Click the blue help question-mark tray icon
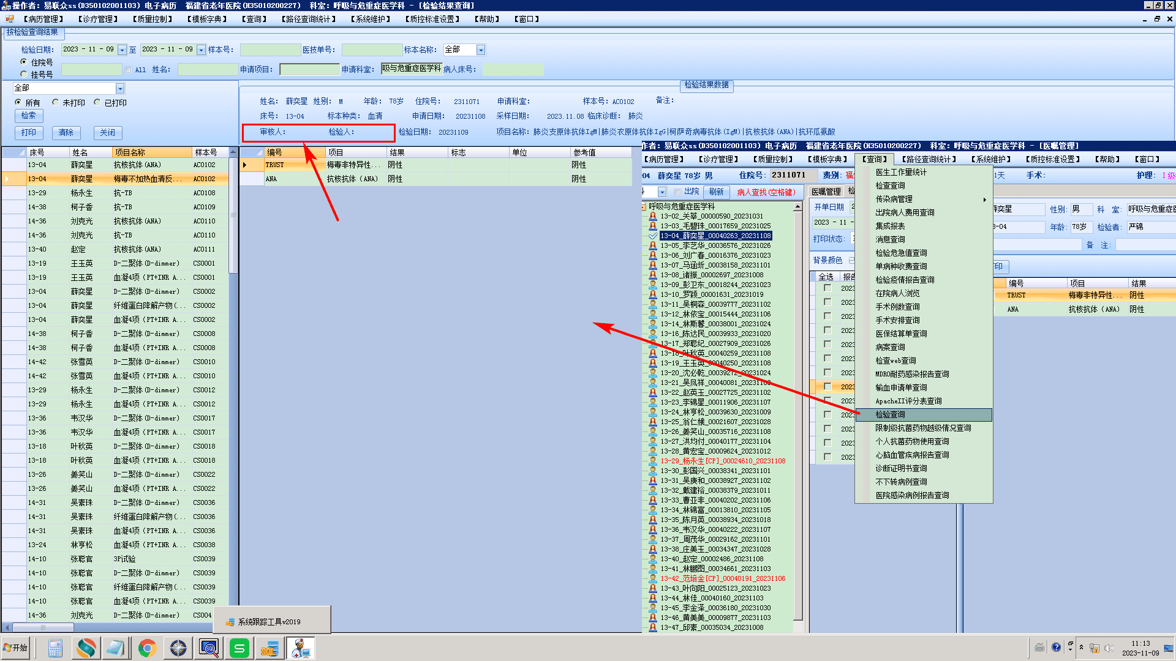This screenshot has height=661, width=1176. [x=1056, y=647]
